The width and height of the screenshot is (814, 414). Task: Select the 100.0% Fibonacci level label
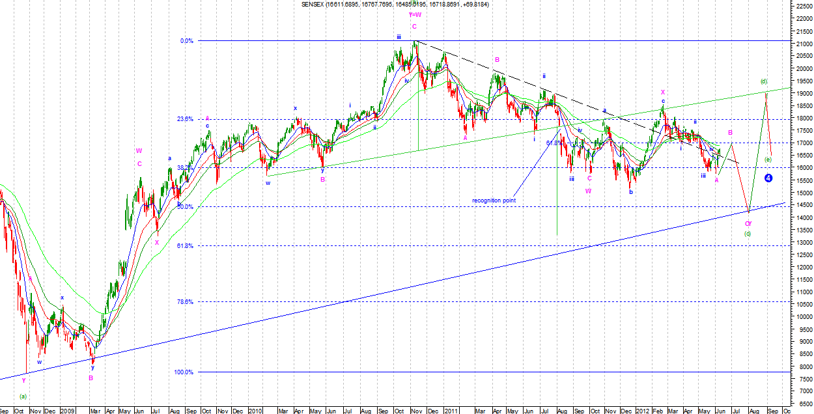click(x=184, y=372)
